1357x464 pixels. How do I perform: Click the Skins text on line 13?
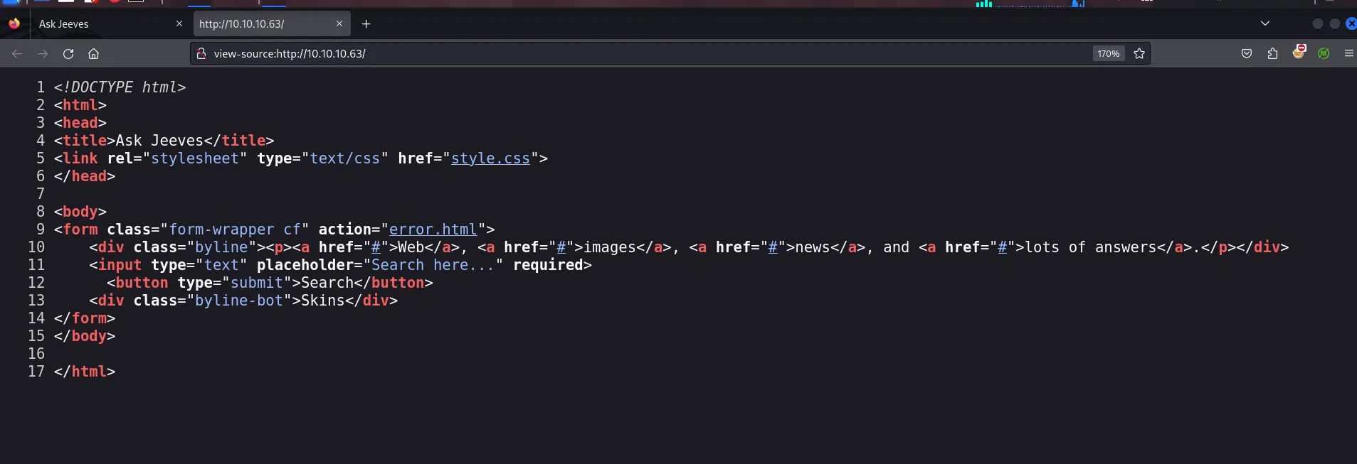point(323,301)
